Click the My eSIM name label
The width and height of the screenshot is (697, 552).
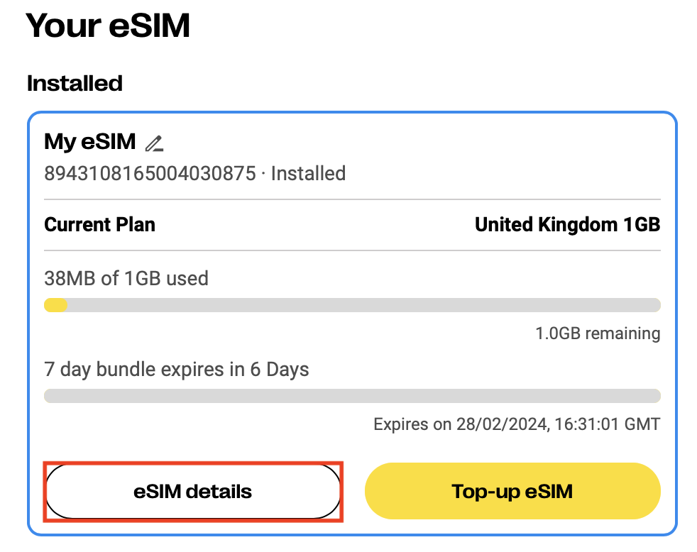tap(90, 142)
